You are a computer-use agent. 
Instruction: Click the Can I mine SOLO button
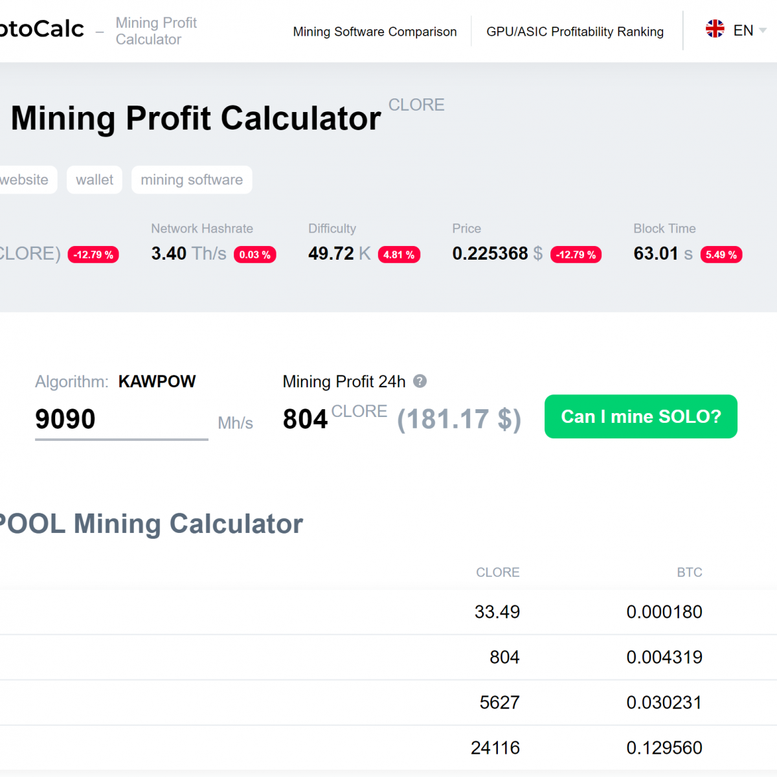(x=640, y=416)
